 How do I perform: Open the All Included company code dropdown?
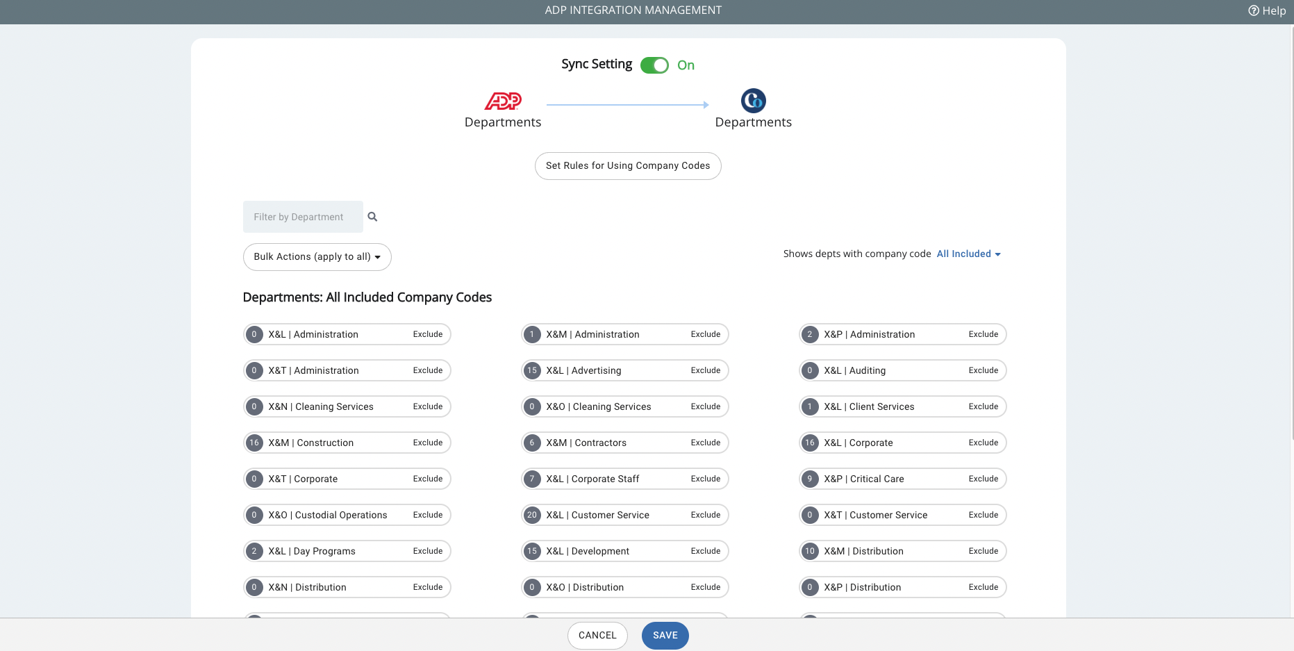[x=968, y=254]
